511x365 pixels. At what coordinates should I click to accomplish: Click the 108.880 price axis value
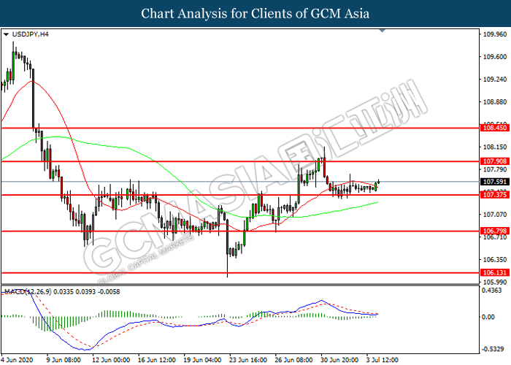pyautogui.click(x=495, y=102)
